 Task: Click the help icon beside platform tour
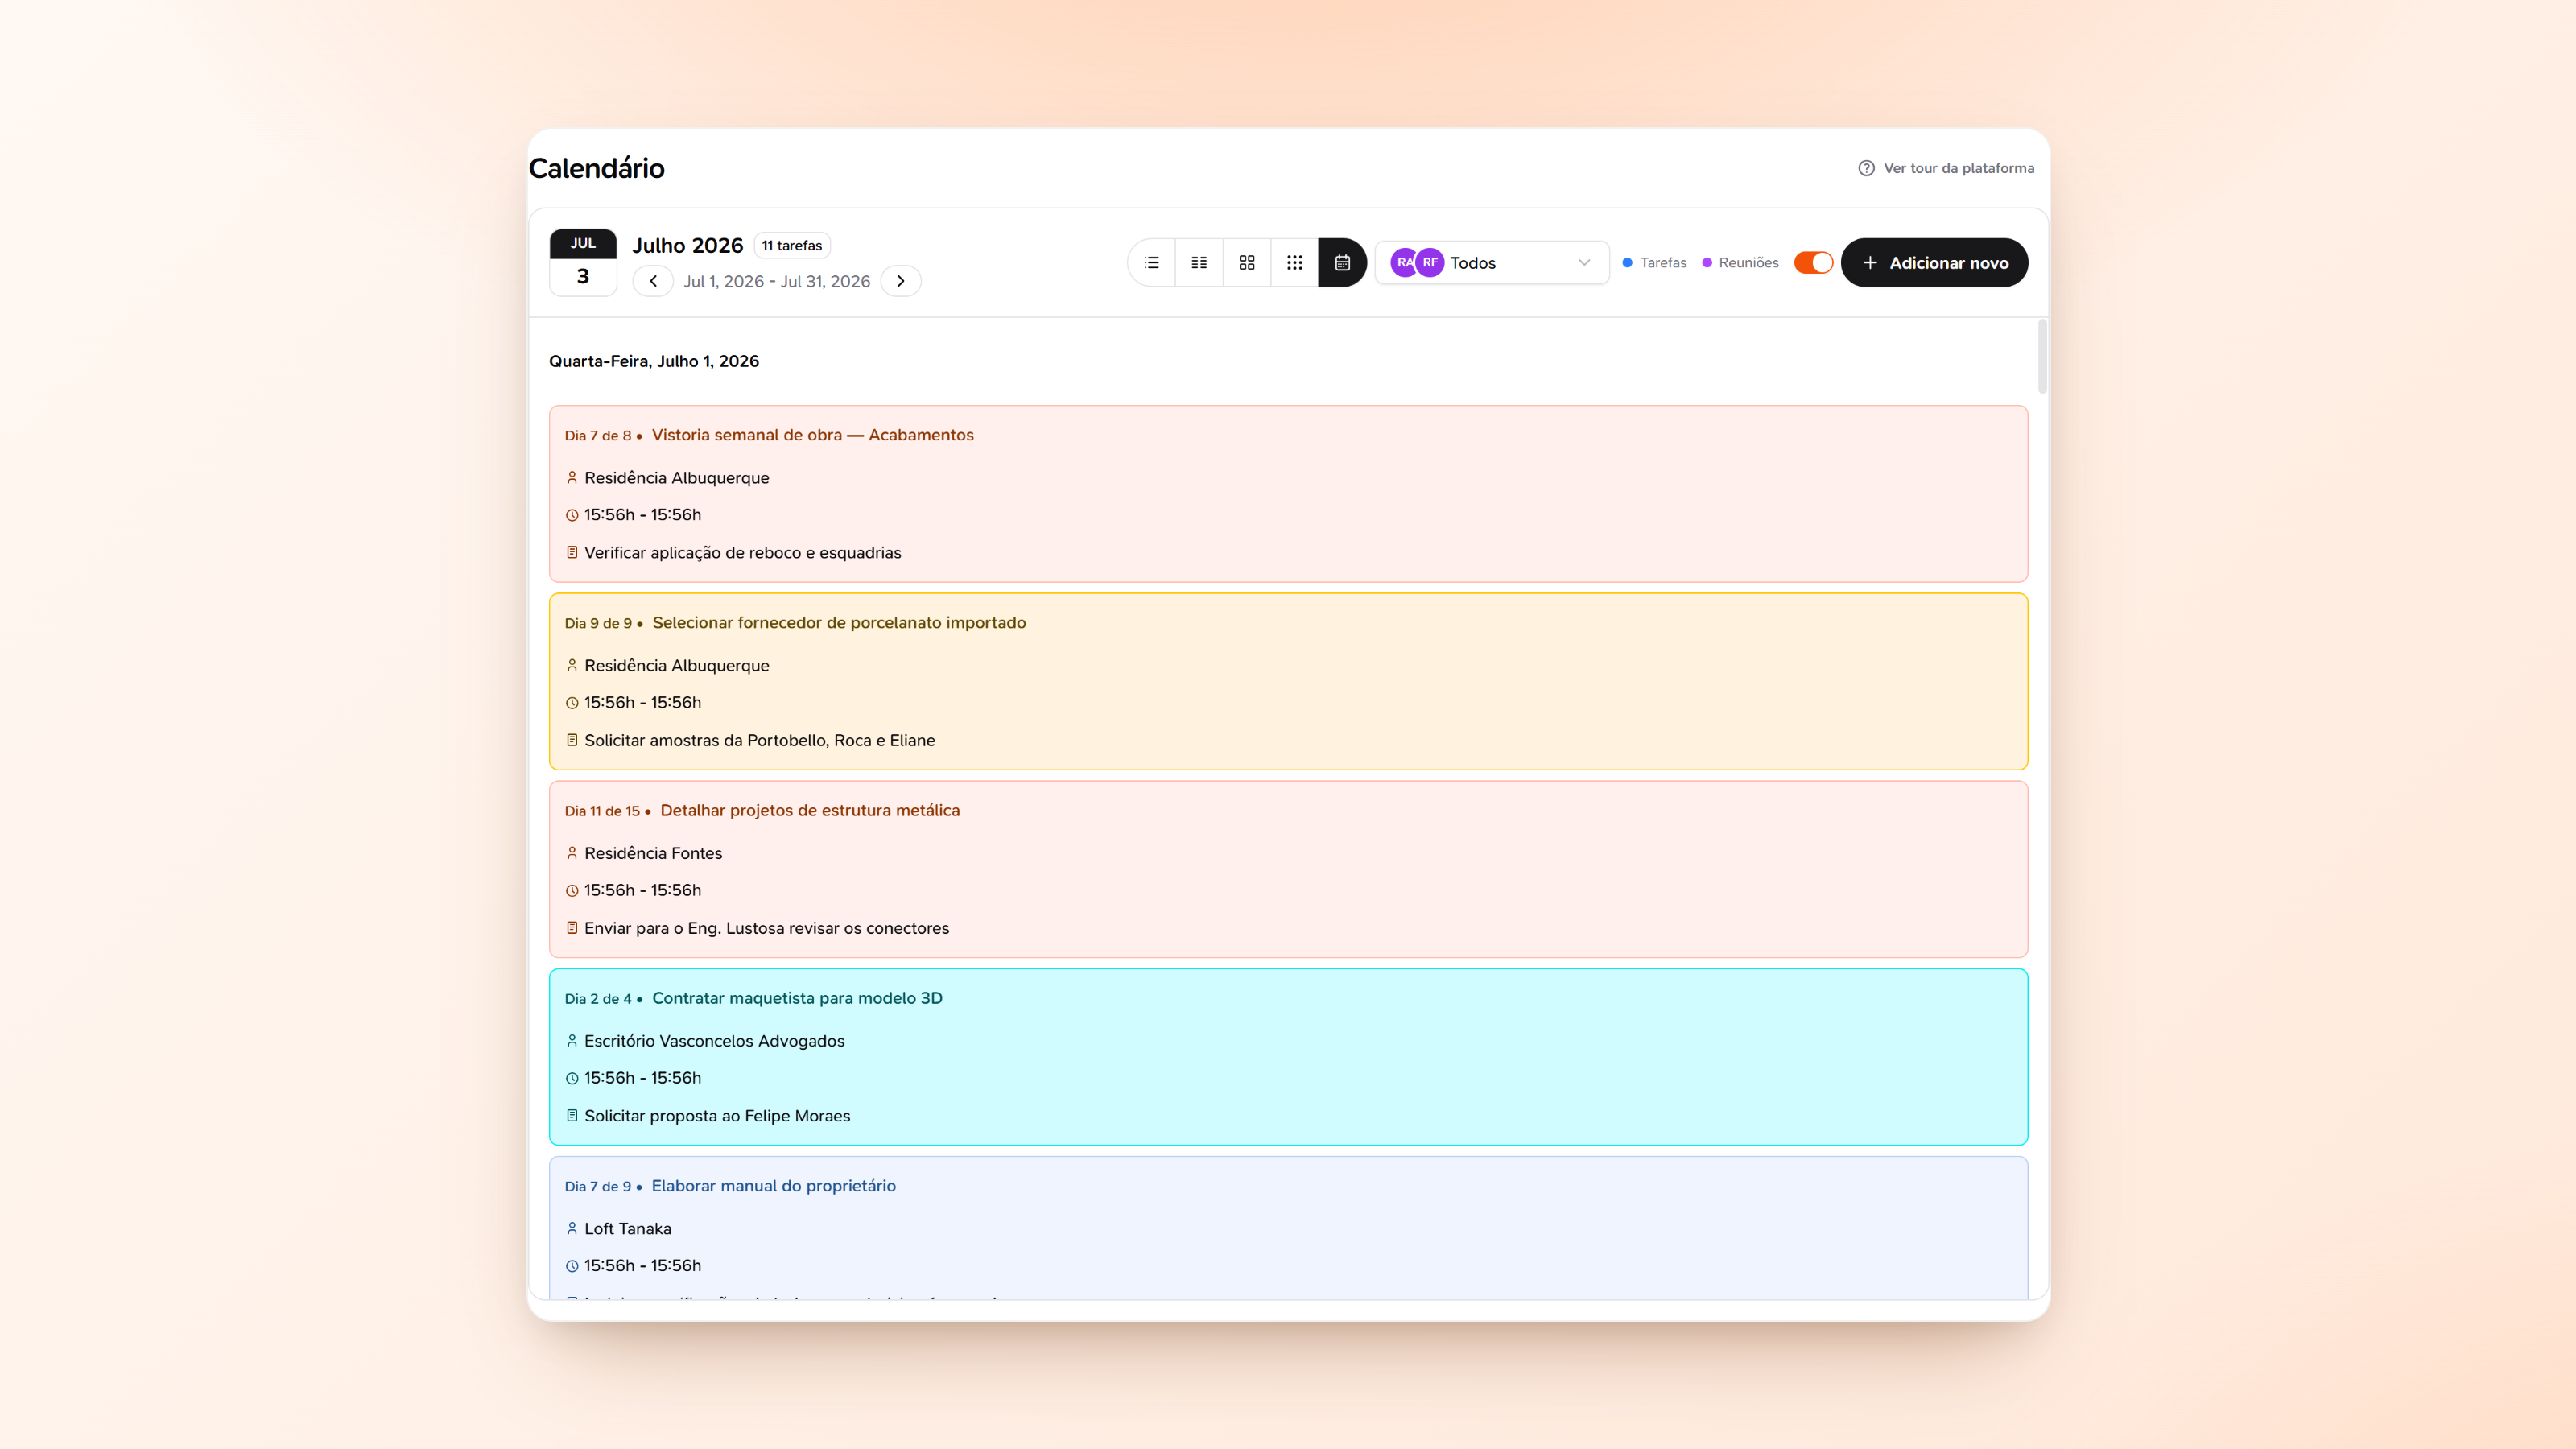click(1866, 168)
